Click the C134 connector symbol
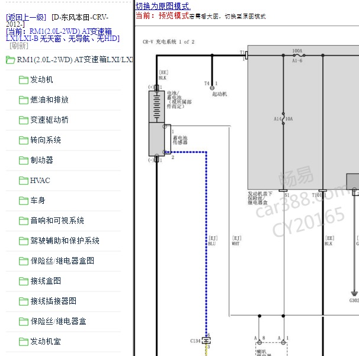Viewport: 359px width, 356px height. (206, 341)
